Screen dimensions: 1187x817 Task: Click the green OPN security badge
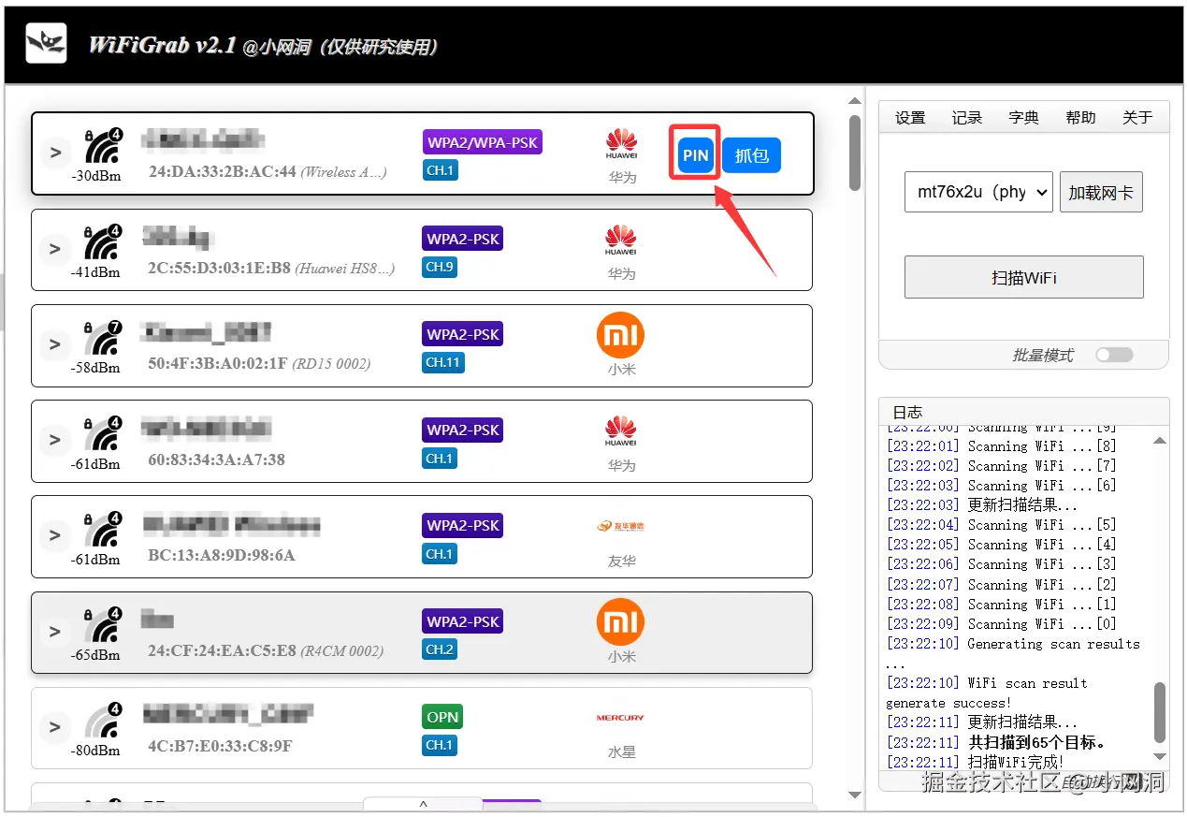tap(442, 717)
